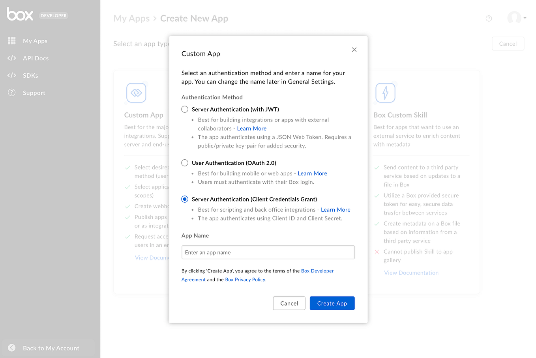
Task: Click the Custom App card icon
Action: pos(136,93)
